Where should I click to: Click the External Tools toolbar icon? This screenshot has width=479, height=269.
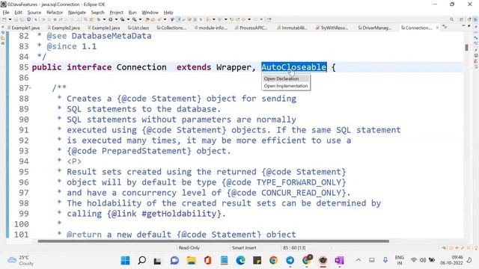135,19
